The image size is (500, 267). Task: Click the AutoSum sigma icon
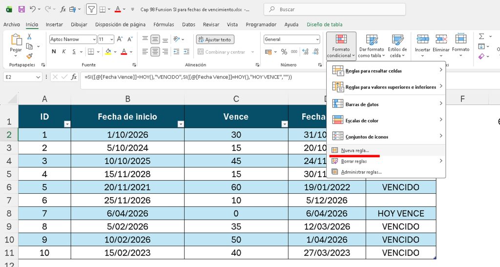click(x=481, y=37)
